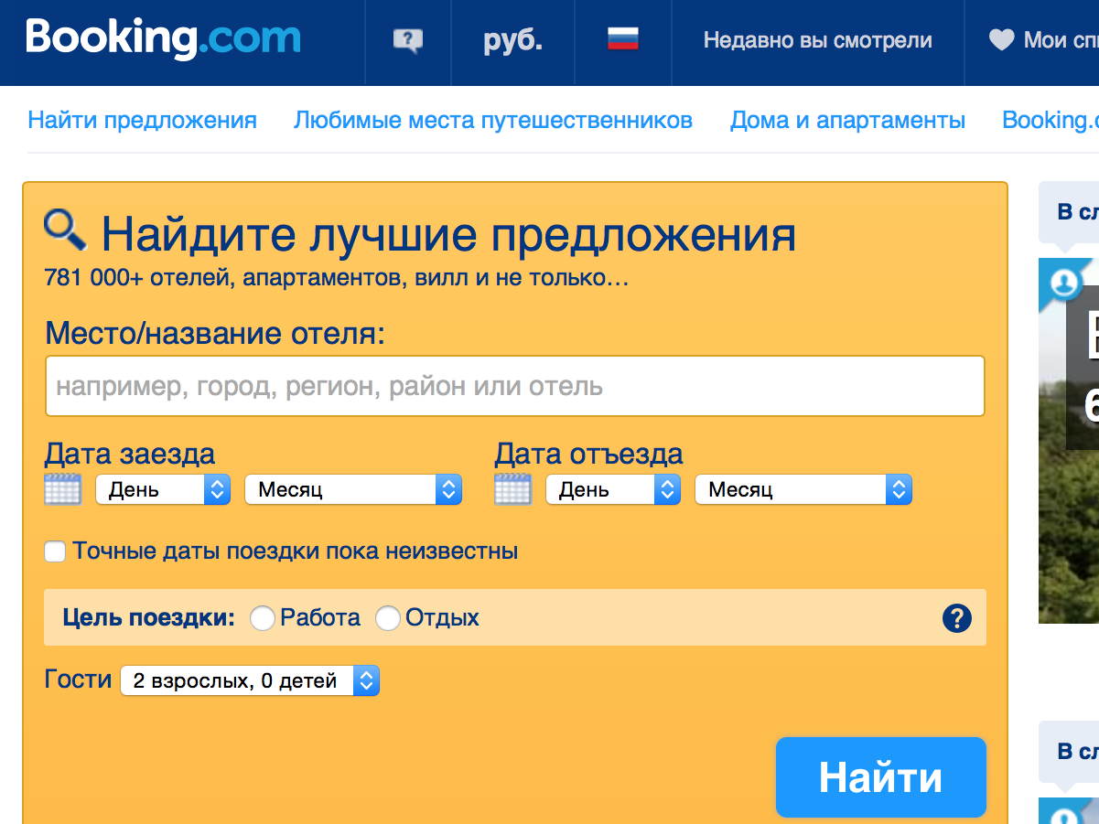Go to 'Найти предложения' tab
Image resolution: width=1099 pixels, height=824 pixels.
point(142,120)
